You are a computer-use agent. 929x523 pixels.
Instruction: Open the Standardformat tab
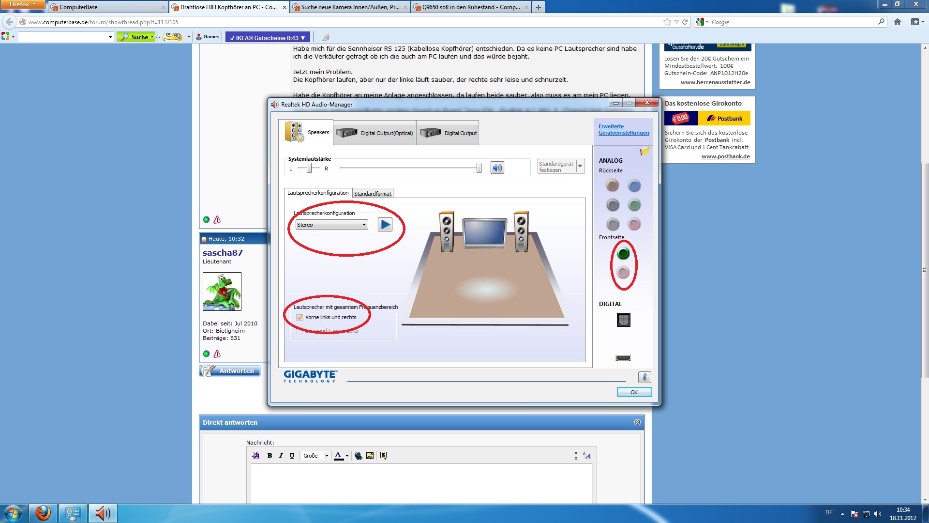[373, 194]
